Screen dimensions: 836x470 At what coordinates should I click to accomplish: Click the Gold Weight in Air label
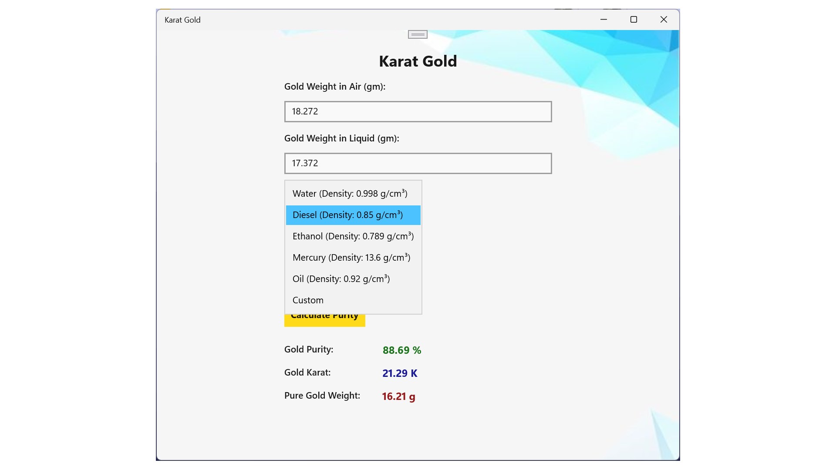point(334,87)
